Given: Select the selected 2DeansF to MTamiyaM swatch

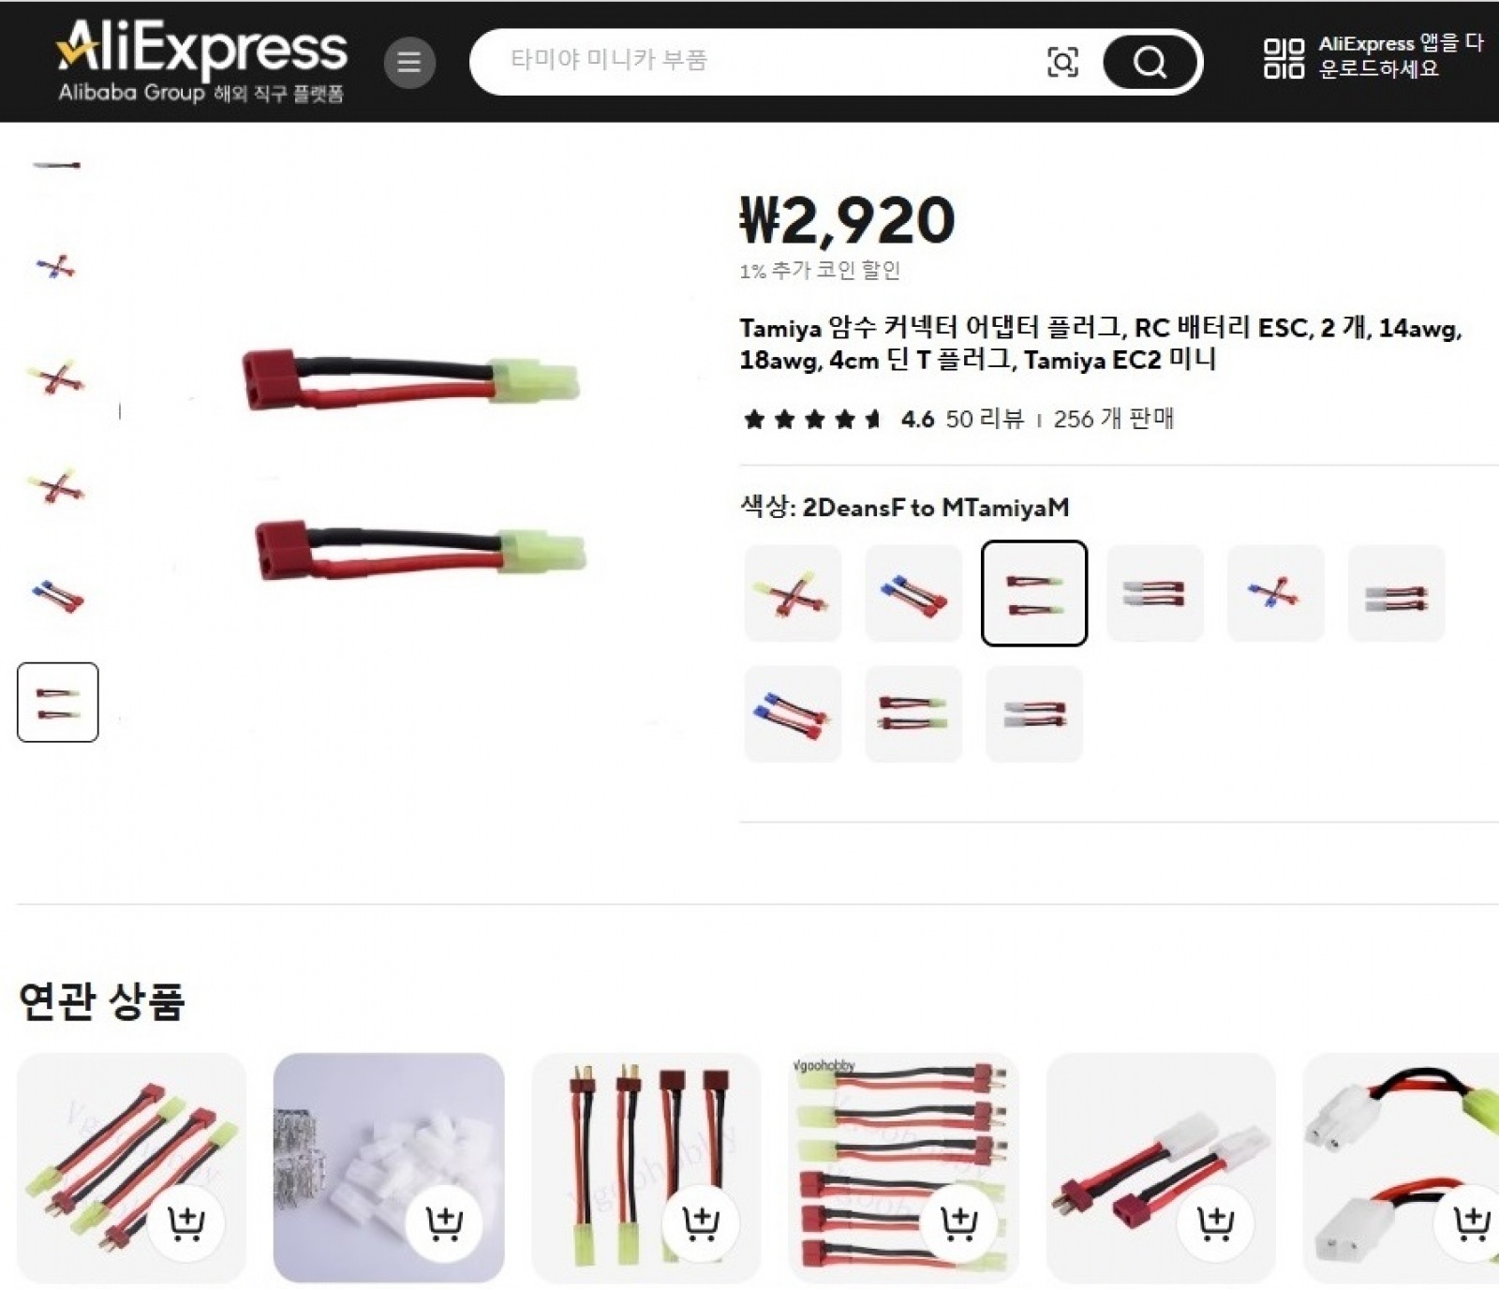Looking at the screenshot, I should pyautogui.click(x=1034, y=593).
